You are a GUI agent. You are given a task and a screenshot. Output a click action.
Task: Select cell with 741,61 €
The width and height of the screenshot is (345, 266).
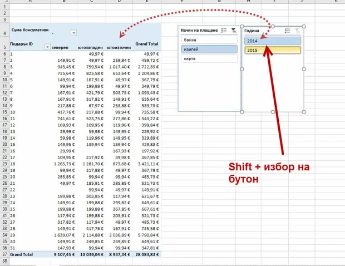tap(64, 119)
